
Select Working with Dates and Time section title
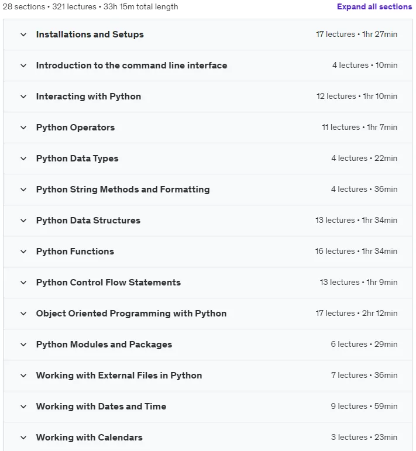click(101, 407)
